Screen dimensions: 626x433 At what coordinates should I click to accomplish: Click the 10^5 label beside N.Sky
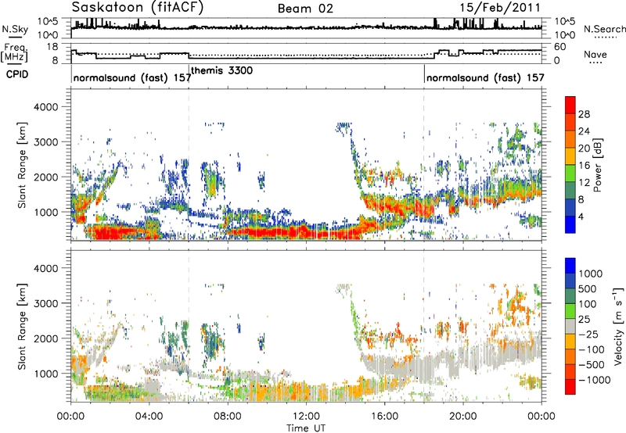(48, 21)
